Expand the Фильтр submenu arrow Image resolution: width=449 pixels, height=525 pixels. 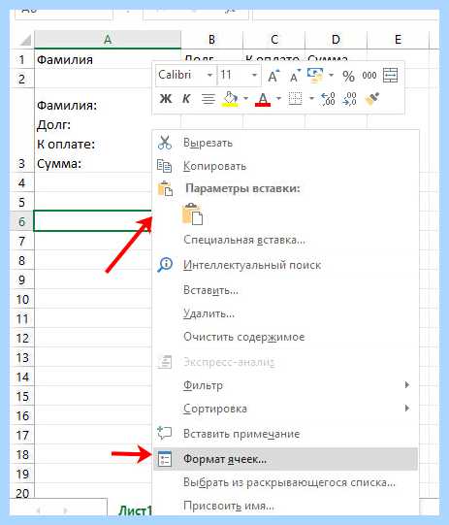(407, 384)
